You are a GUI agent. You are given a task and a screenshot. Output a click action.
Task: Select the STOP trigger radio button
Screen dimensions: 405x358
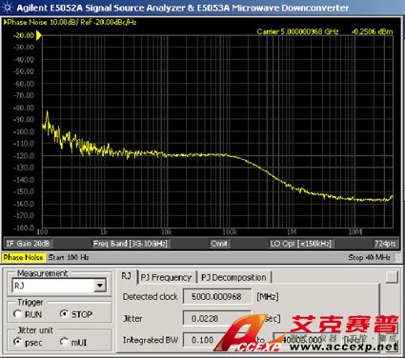pos(64,314)
